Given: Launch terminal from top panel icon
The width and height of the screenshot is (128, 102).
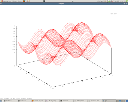Looking at the screenshot, I should [x=44, y=1].
